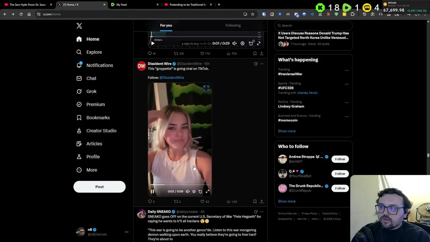Reload the page in browser toolbar
Screen dimensions: 430x242
pyautogui.click(x=21, y=14)
